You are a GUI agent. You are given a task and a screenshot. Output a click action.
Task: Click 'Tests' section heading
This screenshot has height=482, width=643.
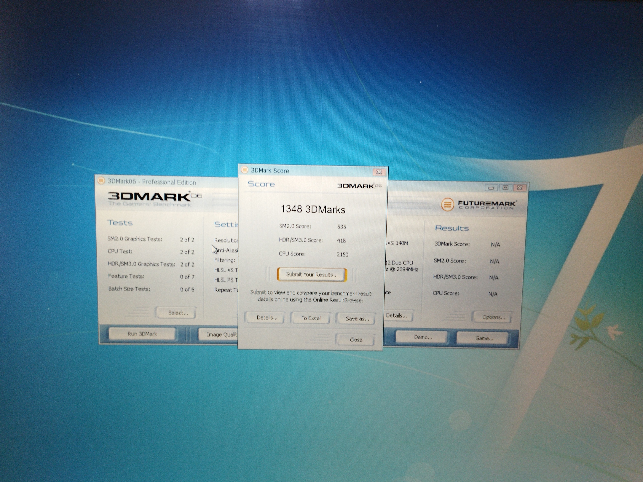click(120, 223)
